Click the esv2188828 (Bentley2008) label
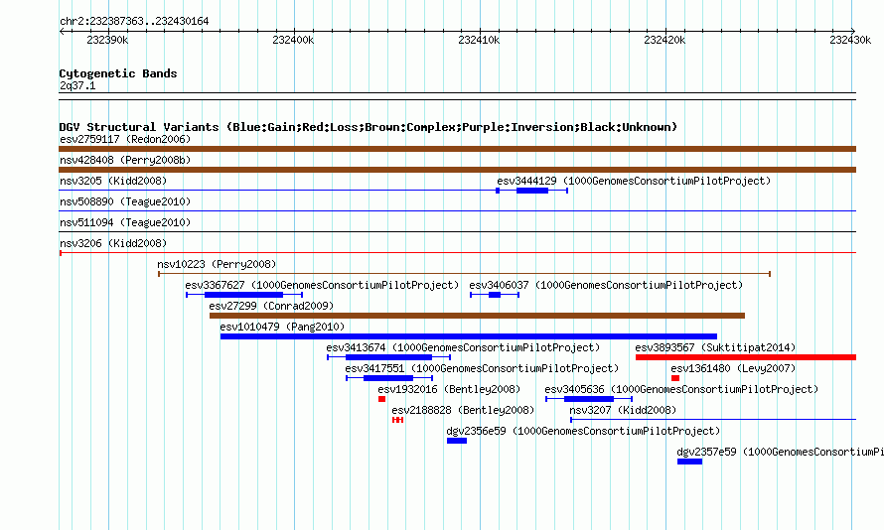The width and height of the screenshot is (884, 530). [x=463, y=410]
